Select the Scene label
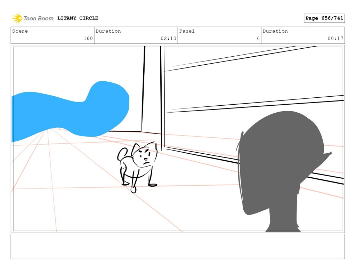This screenshot has width=356, height=275. pos(20,31)
